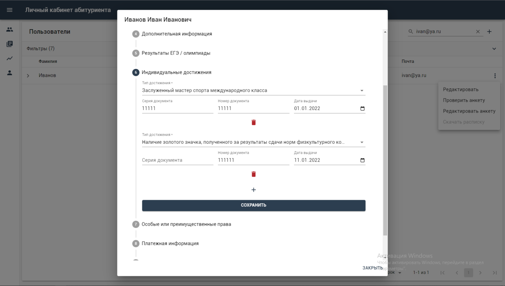Click the empty Серия документа field
The width and height of the screenshot is (505, 286).
(x=178, y=160)
